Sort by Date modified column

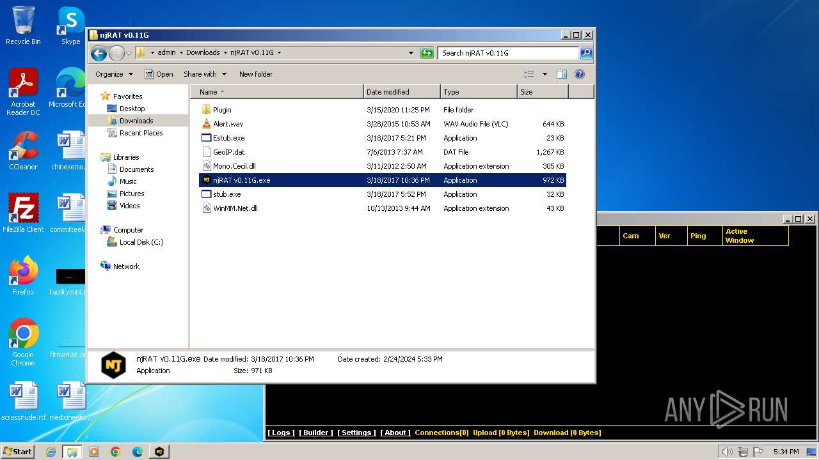coord(402,92)
